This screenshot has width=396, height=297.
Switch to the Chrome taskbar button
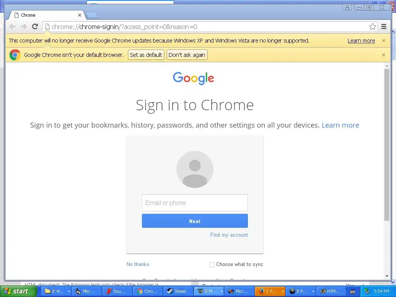click(x=148, y=291)
